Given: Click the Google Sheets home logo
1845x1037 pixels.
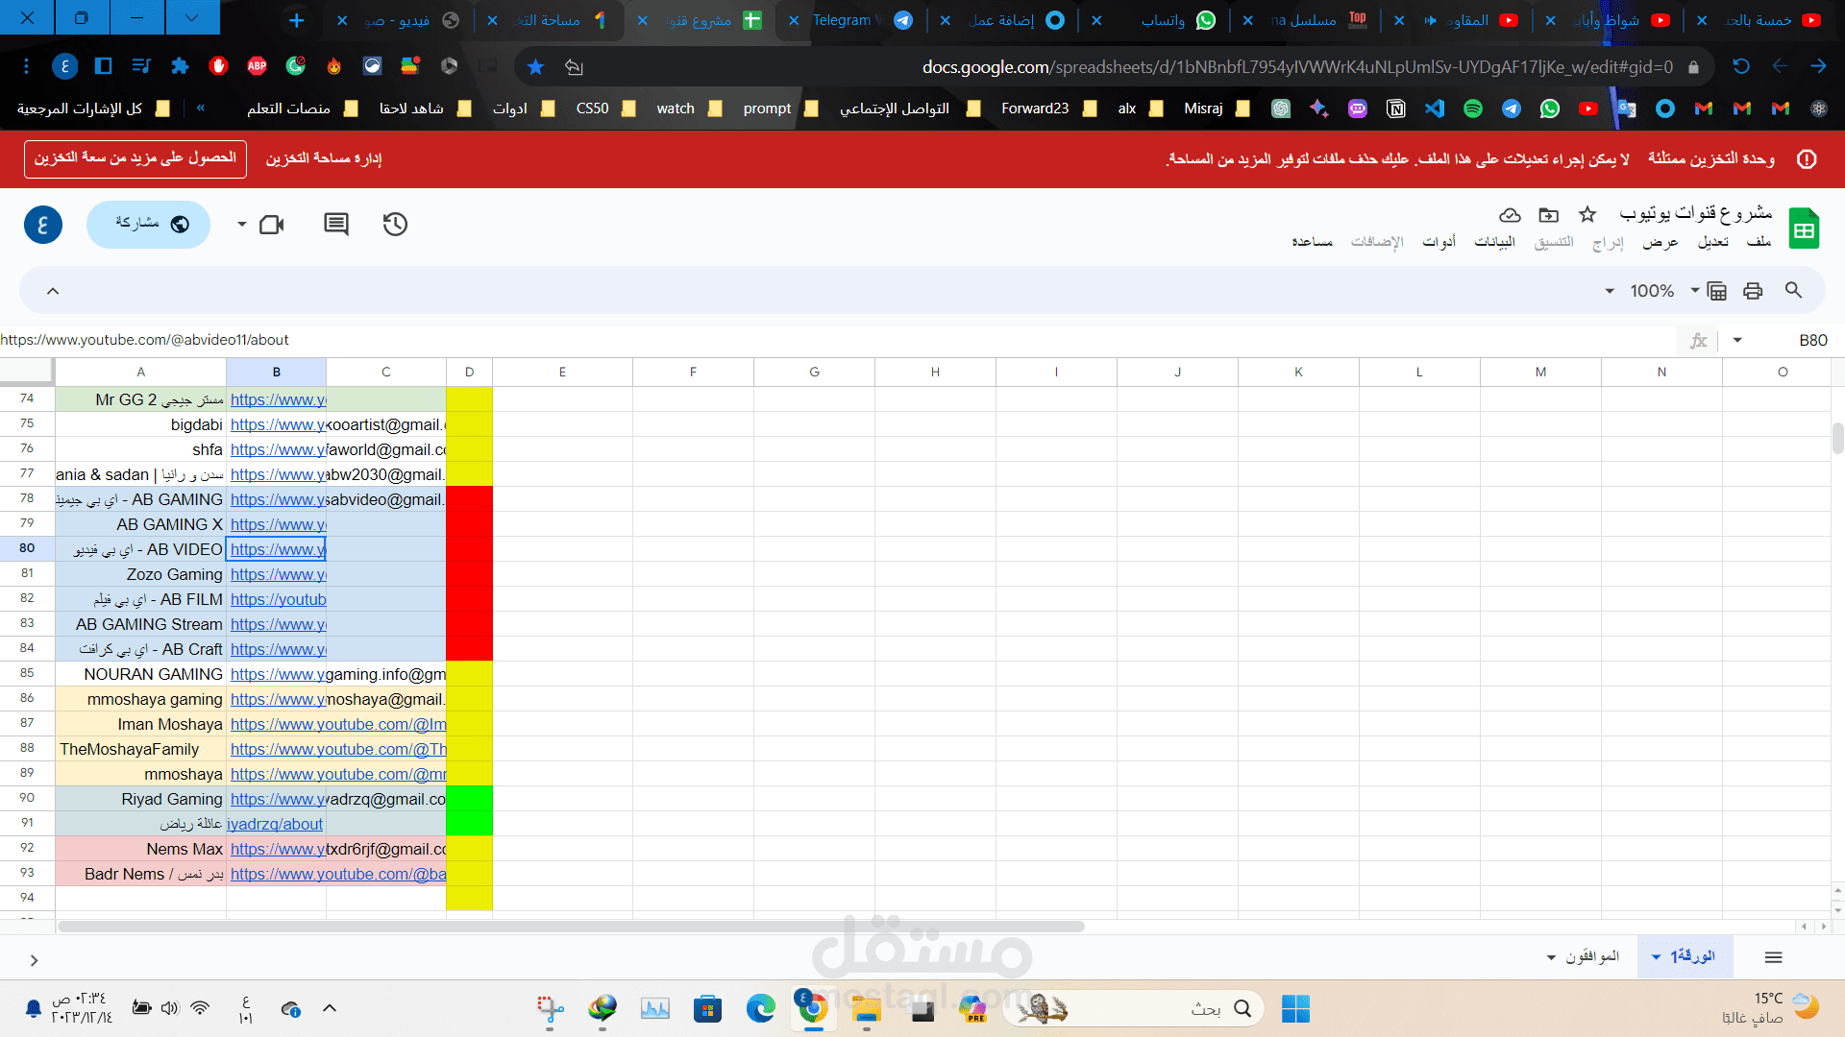Looking at the screenshot, I should pos(1804,229).
